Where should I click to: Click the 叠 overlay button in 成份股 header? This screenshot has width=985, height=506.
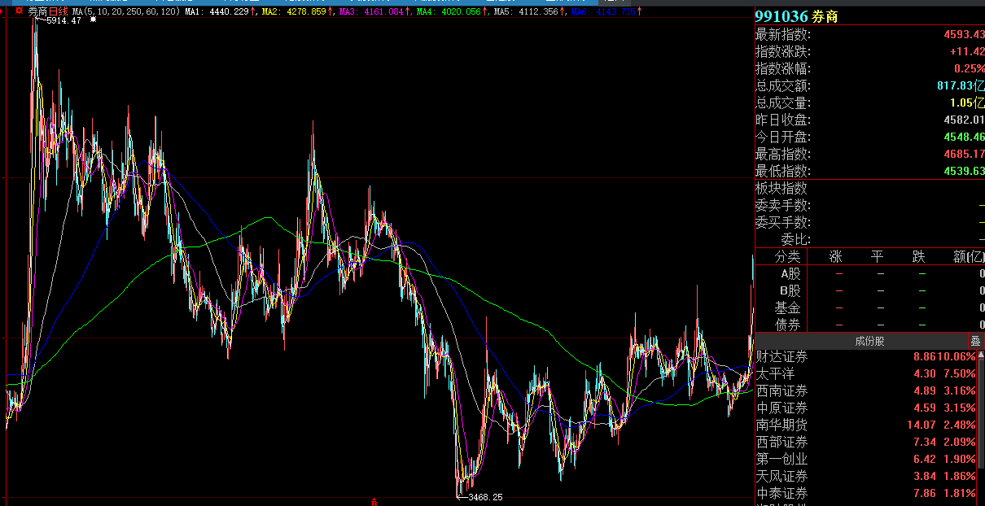click(974, 342)
